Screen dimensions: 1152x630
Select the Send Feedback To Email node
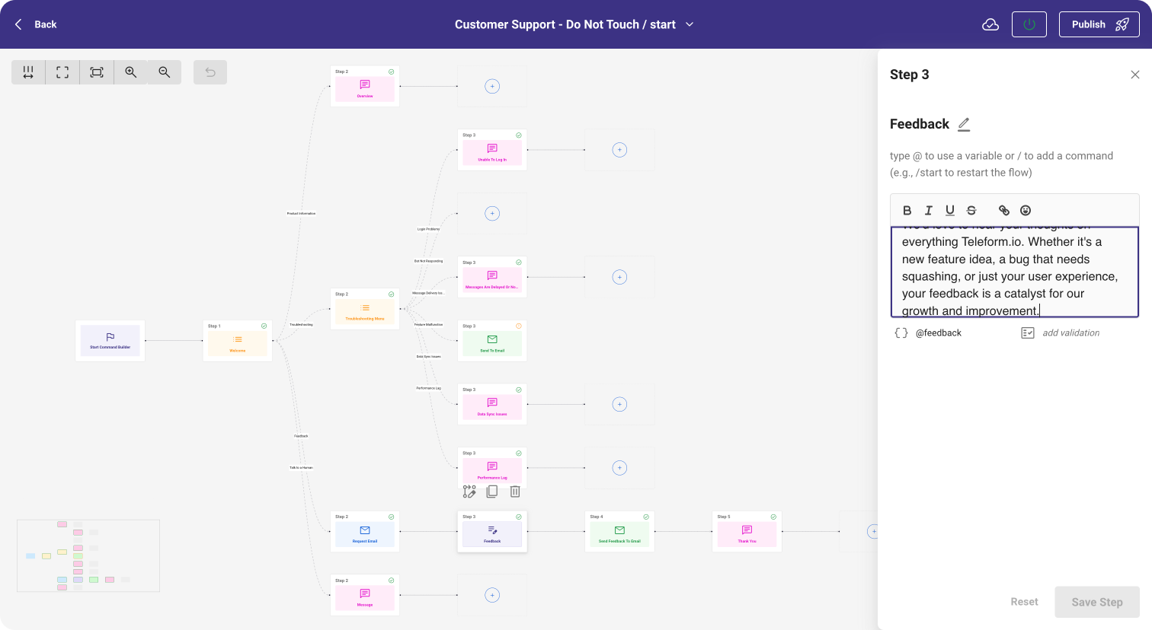(x=619, y=532)
